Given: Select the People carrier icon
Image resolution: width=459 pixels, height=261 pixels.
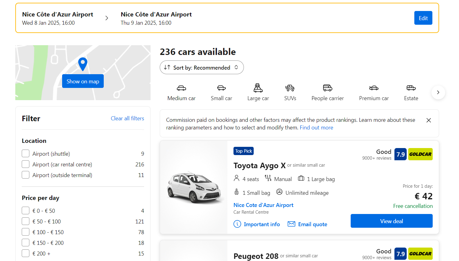Looking at the screenshot, I should click(327, 88).
